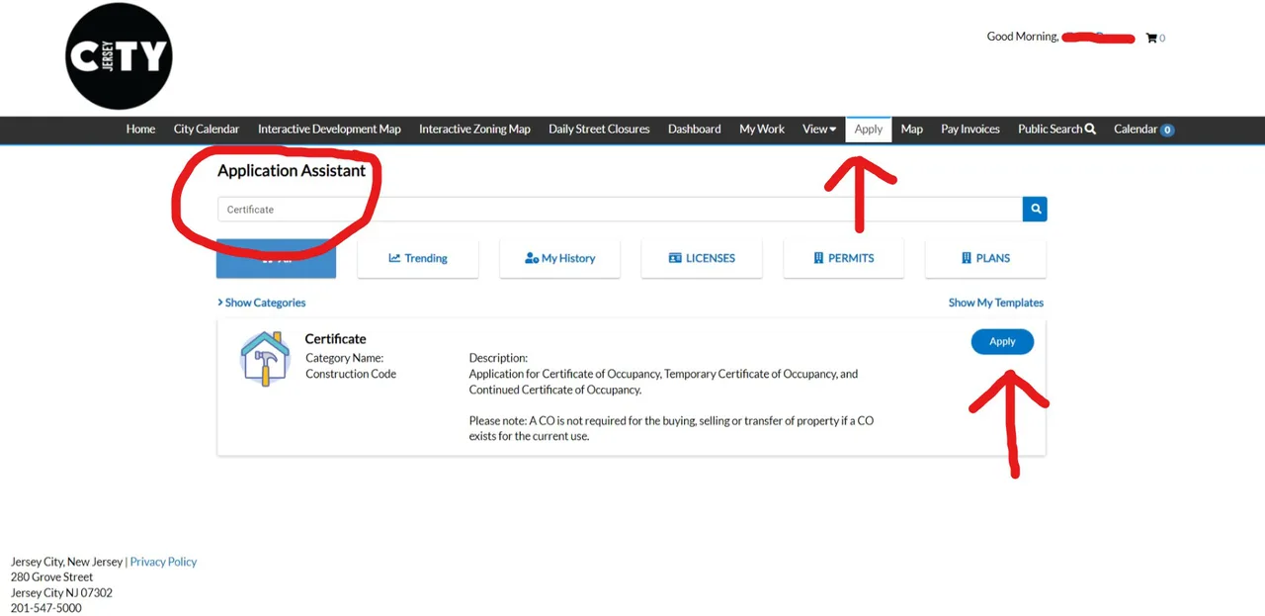Click the blue search magnifier button
This screenshot has width=1265, height=616.
point(1035,209)
